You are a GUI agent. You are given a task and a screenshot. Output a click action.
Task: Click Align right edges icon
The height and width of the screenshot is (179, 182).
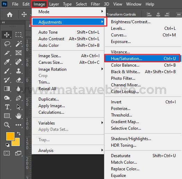click(x=167, y=15)
